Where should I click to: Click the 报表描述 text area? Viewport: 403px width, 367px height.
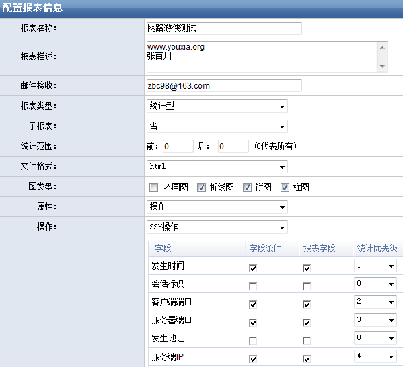point(262,56)
